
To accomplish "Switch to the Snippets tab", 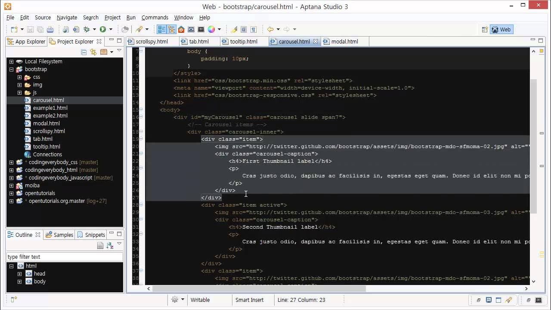I will coord(91,235).
